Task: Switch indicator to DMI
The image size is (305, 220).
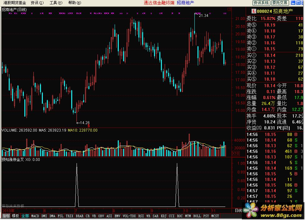Action: pos(44,216)
